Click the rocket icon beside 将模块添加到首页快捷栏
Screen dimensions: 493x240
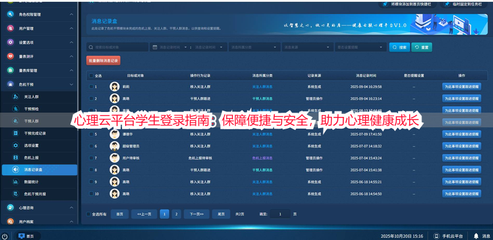tap(385, 4)
